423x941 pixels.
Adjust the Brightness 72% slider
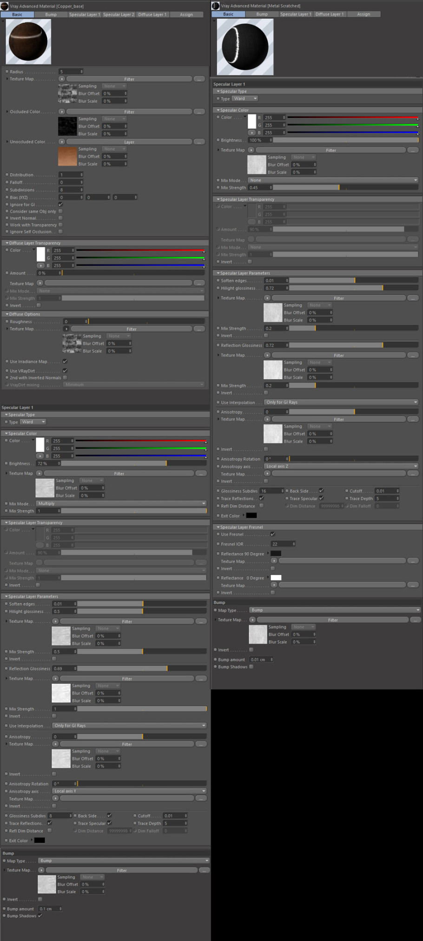pyautogui.click(x=134, y=463)
